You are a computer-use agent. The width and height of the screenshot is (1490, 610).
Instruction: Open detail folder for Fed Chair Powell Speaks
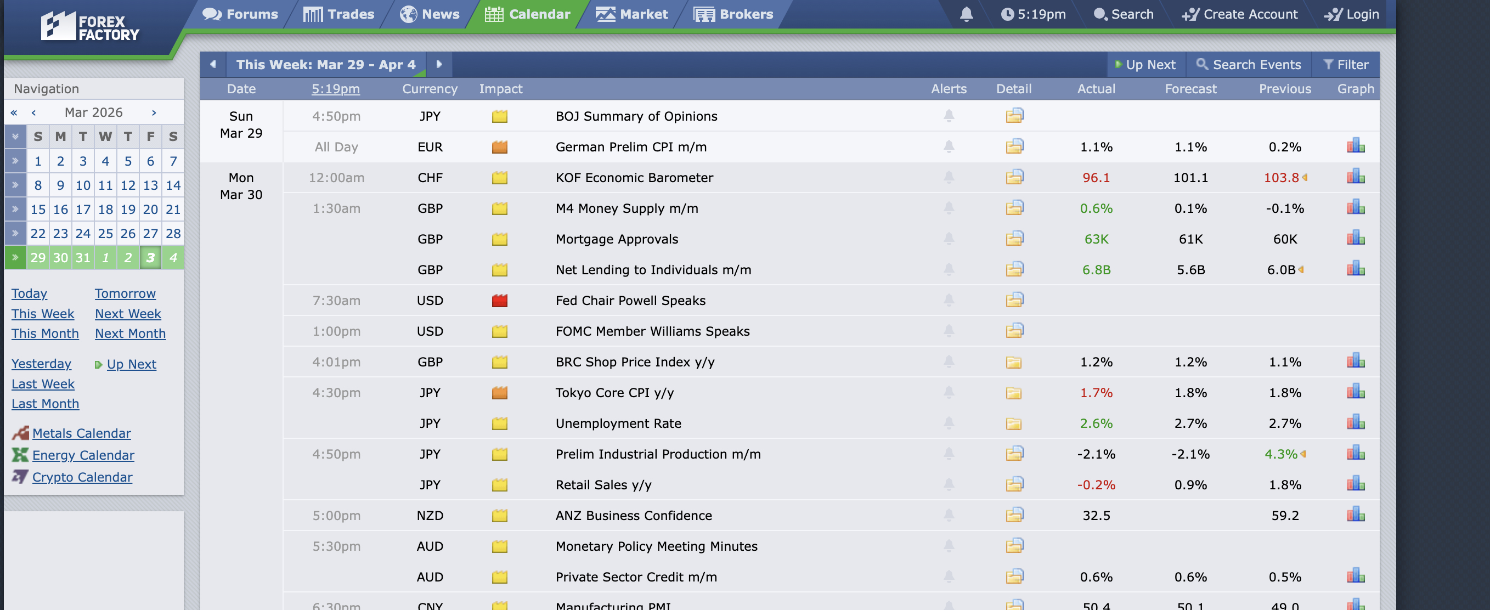pos(1014,300)
